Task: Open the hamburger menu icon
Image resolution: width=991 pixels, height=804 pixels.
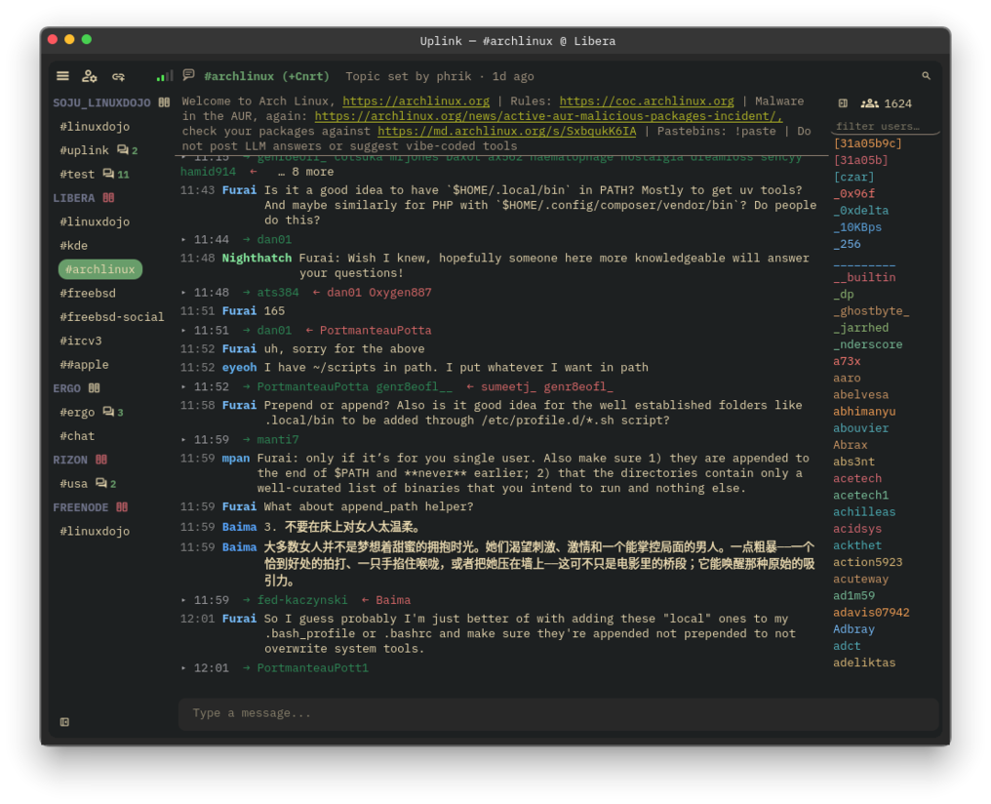Action: tap(62, 76)
